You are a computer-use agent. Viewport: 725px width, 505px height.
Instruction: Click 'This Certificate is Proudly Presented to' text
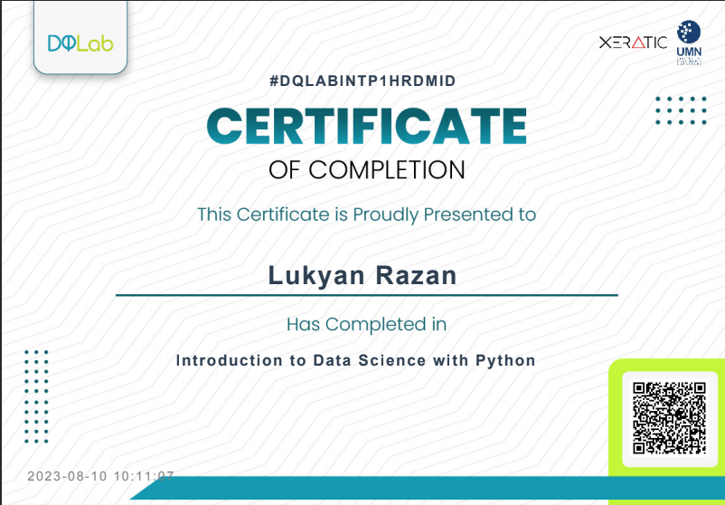point(366,214)
